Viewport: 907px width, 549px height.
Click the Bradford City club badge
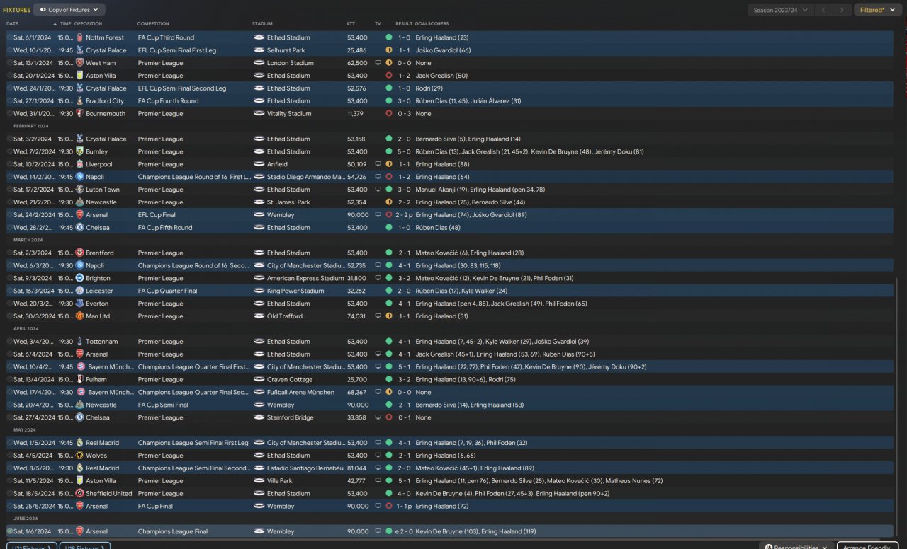79,101
